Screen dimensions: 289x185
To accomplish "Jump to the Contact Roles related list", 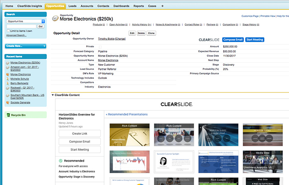I will [x=193, y=25].
